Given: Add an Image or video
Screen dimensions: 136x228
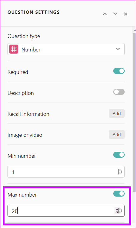Looking at the screenshot, I should (117, 134).
